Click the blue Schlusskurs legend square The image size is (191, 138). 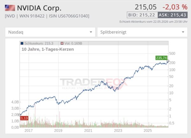(22, 43)
